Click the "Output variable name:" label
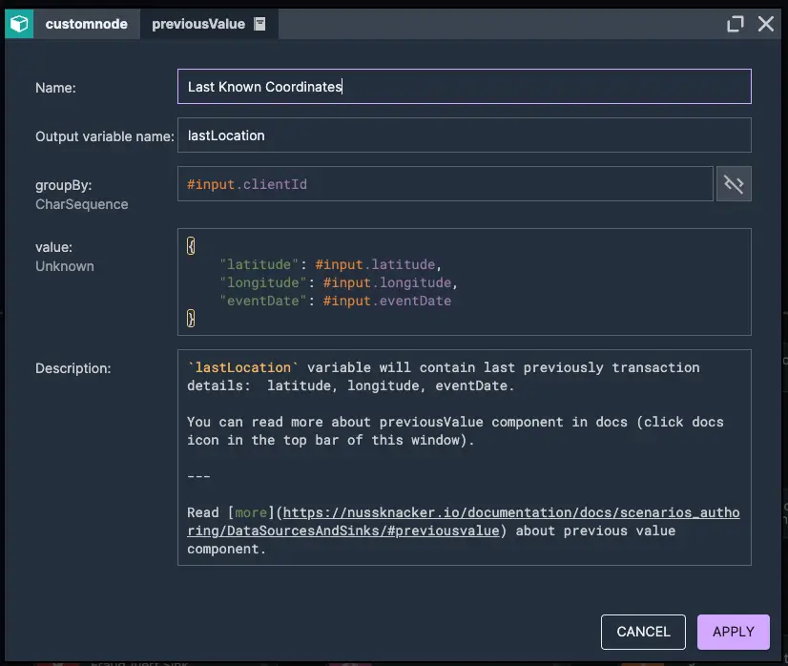 (x=105, y=136)
